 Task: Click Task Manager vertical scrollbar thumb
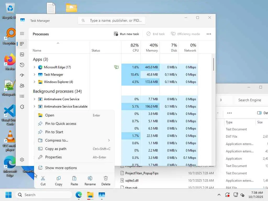[x=214, y=64]
